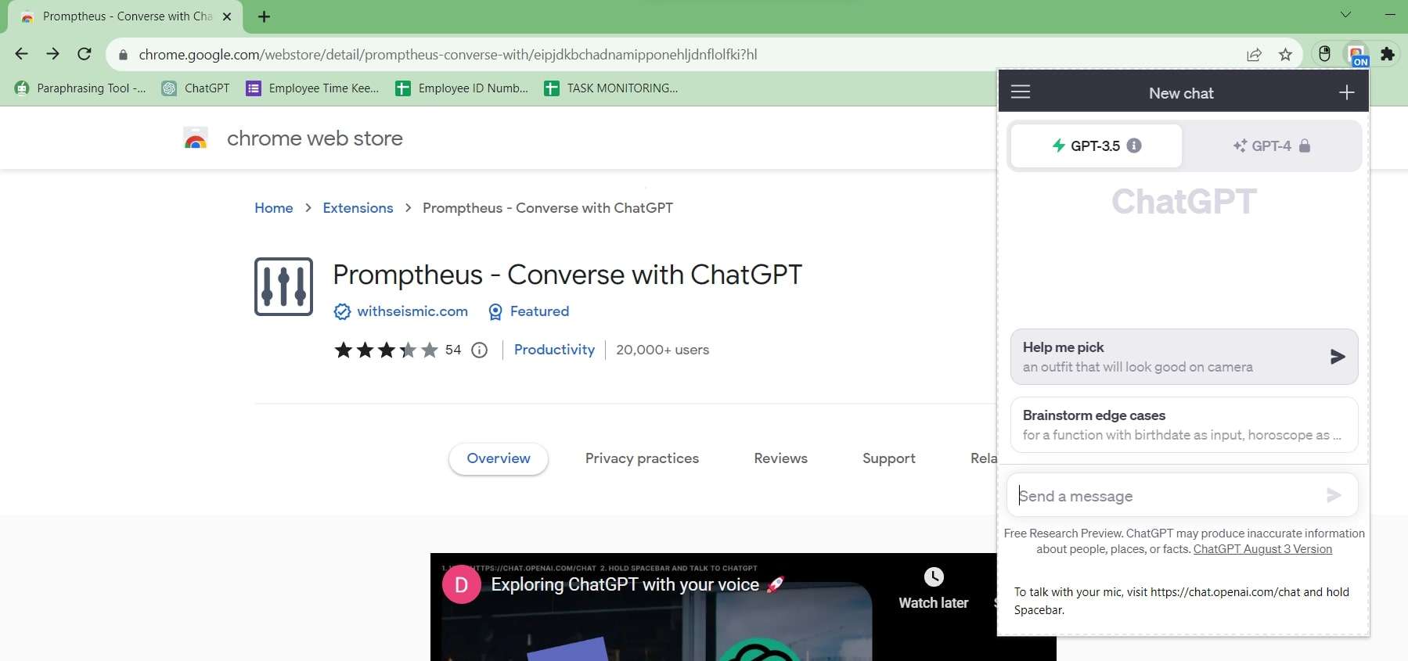Switch to the Privacy practices tab
Viewport: 1408px width, 661px height.
click(x=642, y=458)
